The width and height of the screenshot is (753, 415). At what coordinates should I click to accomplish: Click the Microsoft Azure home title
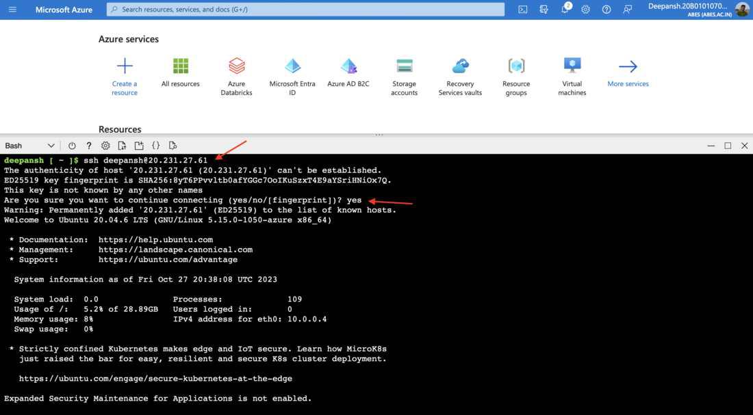(x=64, y=10)
